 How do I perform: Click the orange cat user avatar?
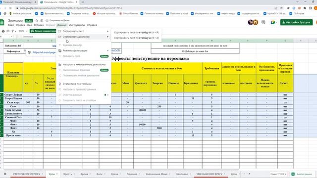(256, 22)
